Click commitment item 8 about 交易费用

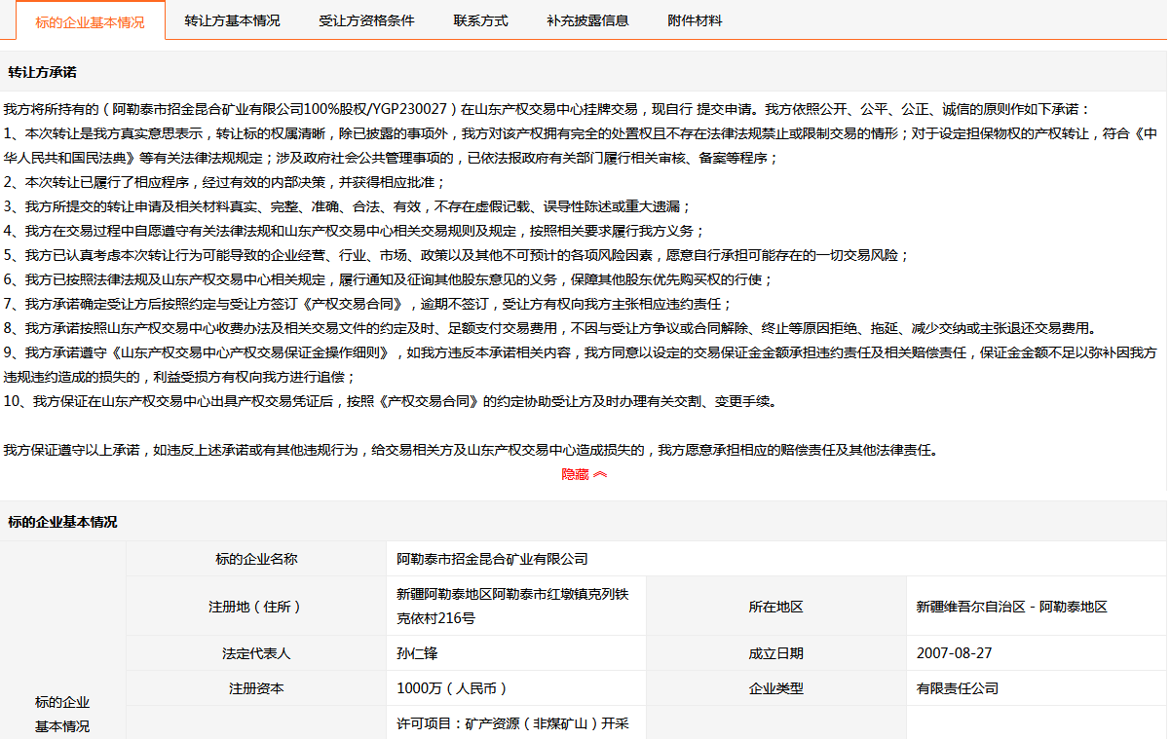pos(550,328)
